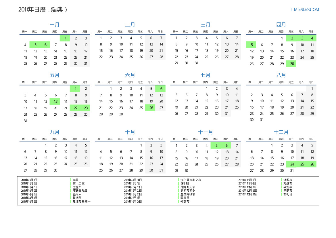Select highlighted January 1 in 一月
The height and width of the screenshot is (238, 336).
pyautogui.click(x=65, y=38)
